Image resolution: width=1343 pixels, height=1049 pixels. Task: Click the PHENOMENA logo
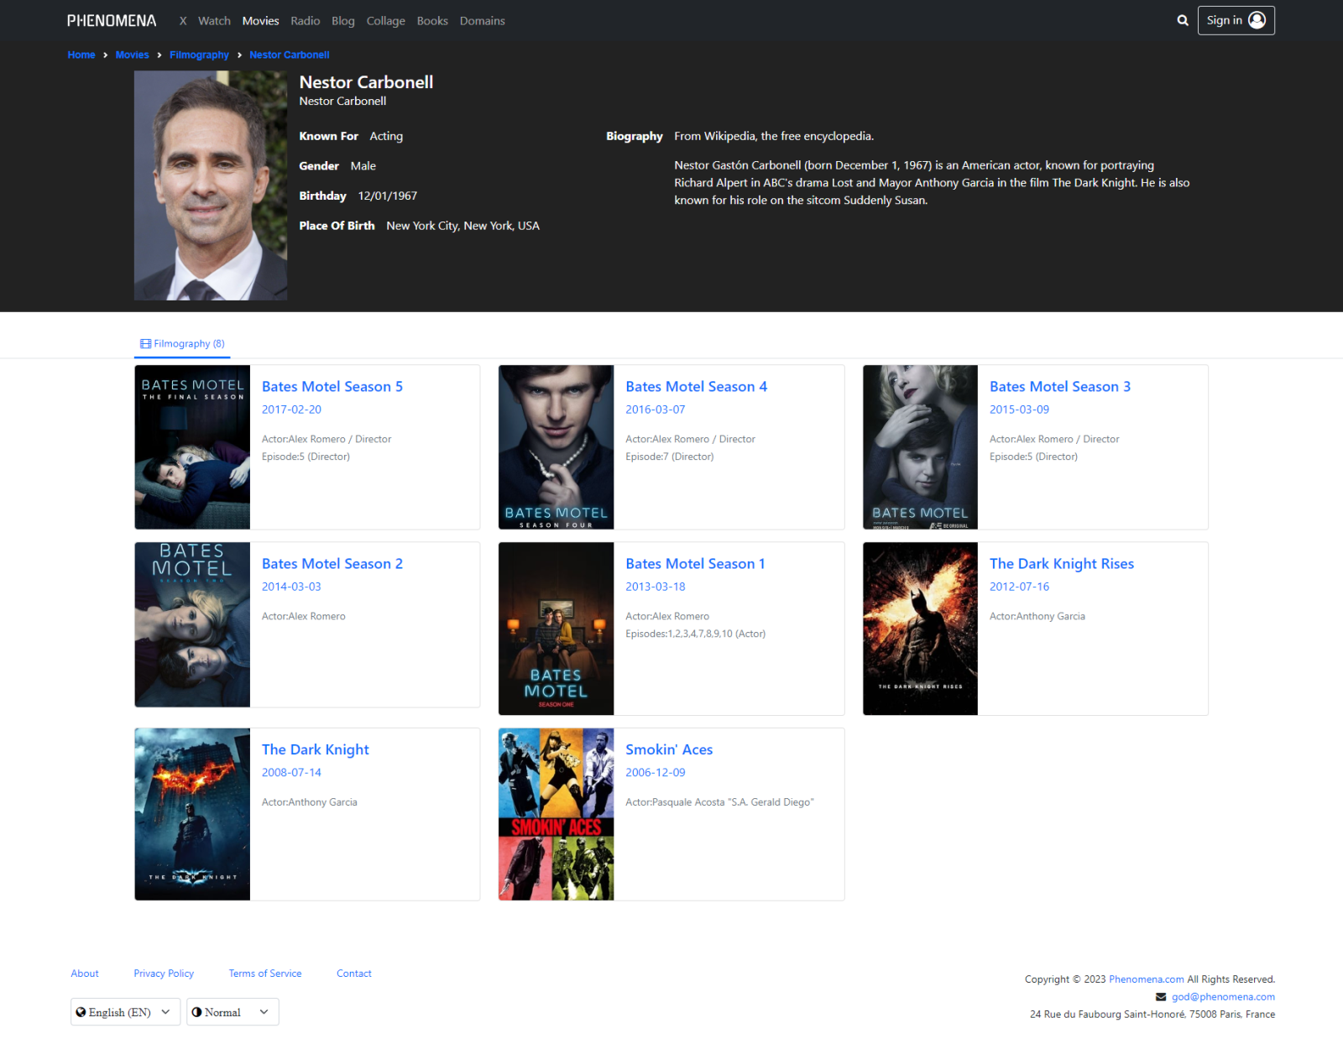point(112,21)
